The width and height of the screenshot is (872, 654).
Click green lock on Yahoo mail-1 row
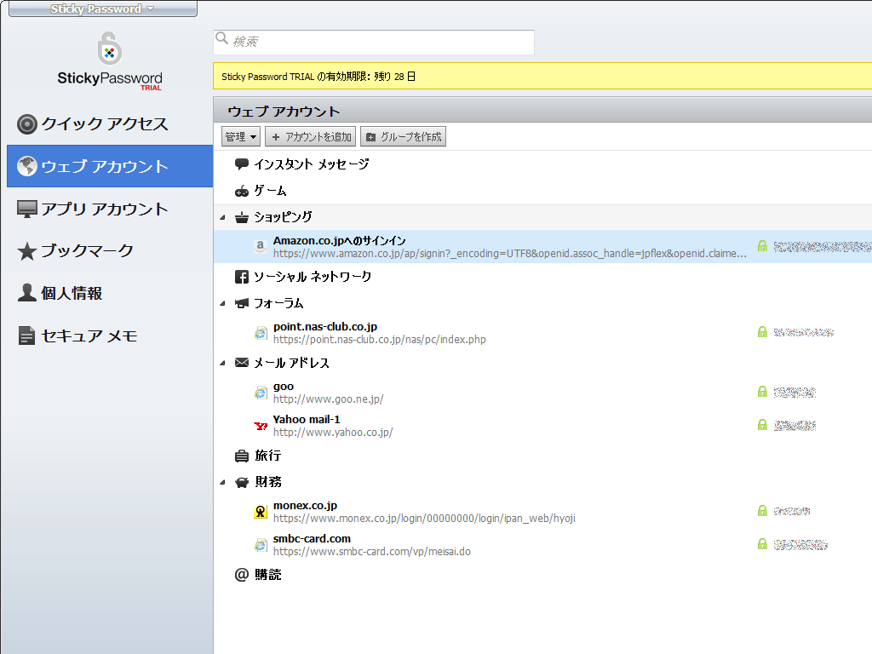point(762,425)
